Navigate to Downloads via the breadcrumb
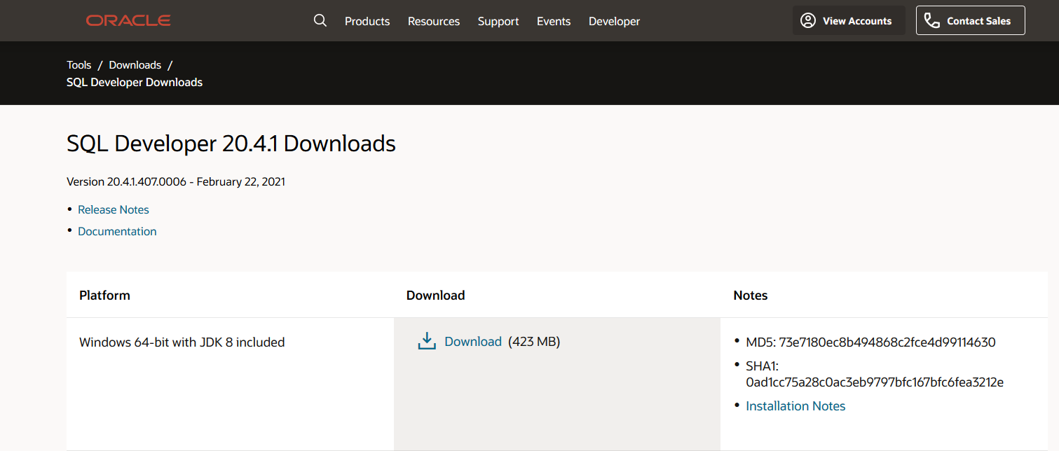This screenshot has width=1059, height=451. click(135, 64)
